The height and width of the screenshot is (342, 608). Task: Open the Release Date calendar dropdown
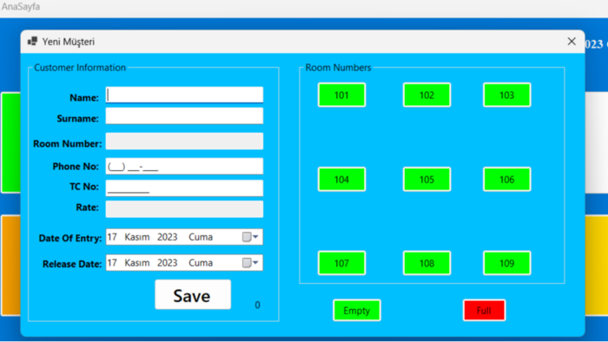[250, 263]
